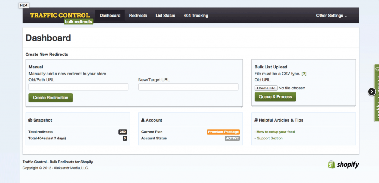The height and width of the screenshot is (183, 379).
Task: Click the Create Redirection button
Action: click(x=50, y=98)
